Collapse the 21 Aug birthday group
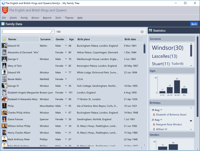The height and width of the screenshot is (151, 200). click(161, 120)
